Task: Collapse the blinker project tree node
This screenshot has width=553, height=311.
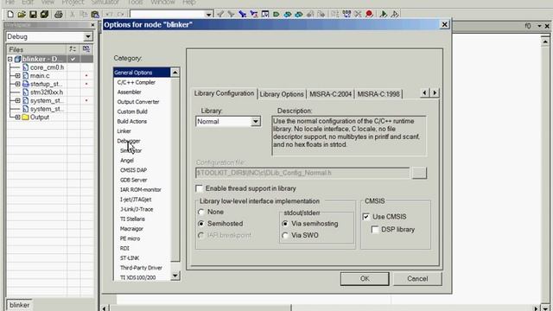Action: [10, 59]
